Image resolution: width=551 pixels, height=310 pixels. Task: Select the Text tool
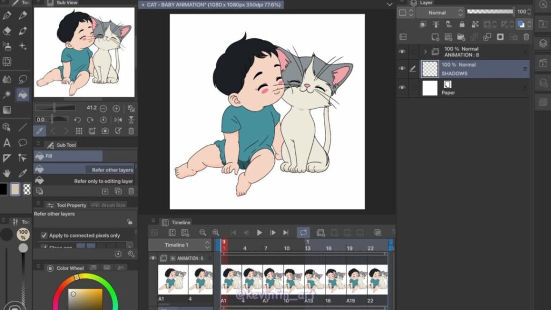pyautogui.click(x=7, y=143)
